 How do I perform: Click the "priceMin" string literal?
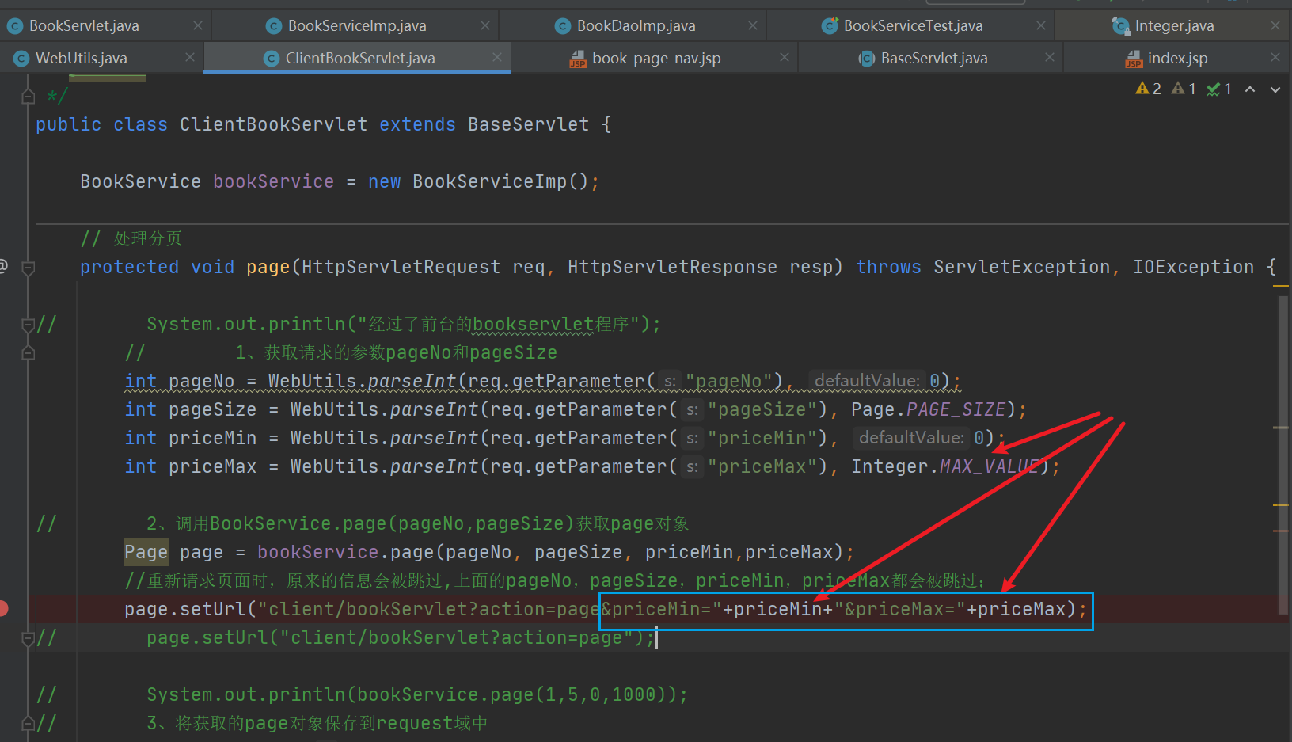(762, 438)
